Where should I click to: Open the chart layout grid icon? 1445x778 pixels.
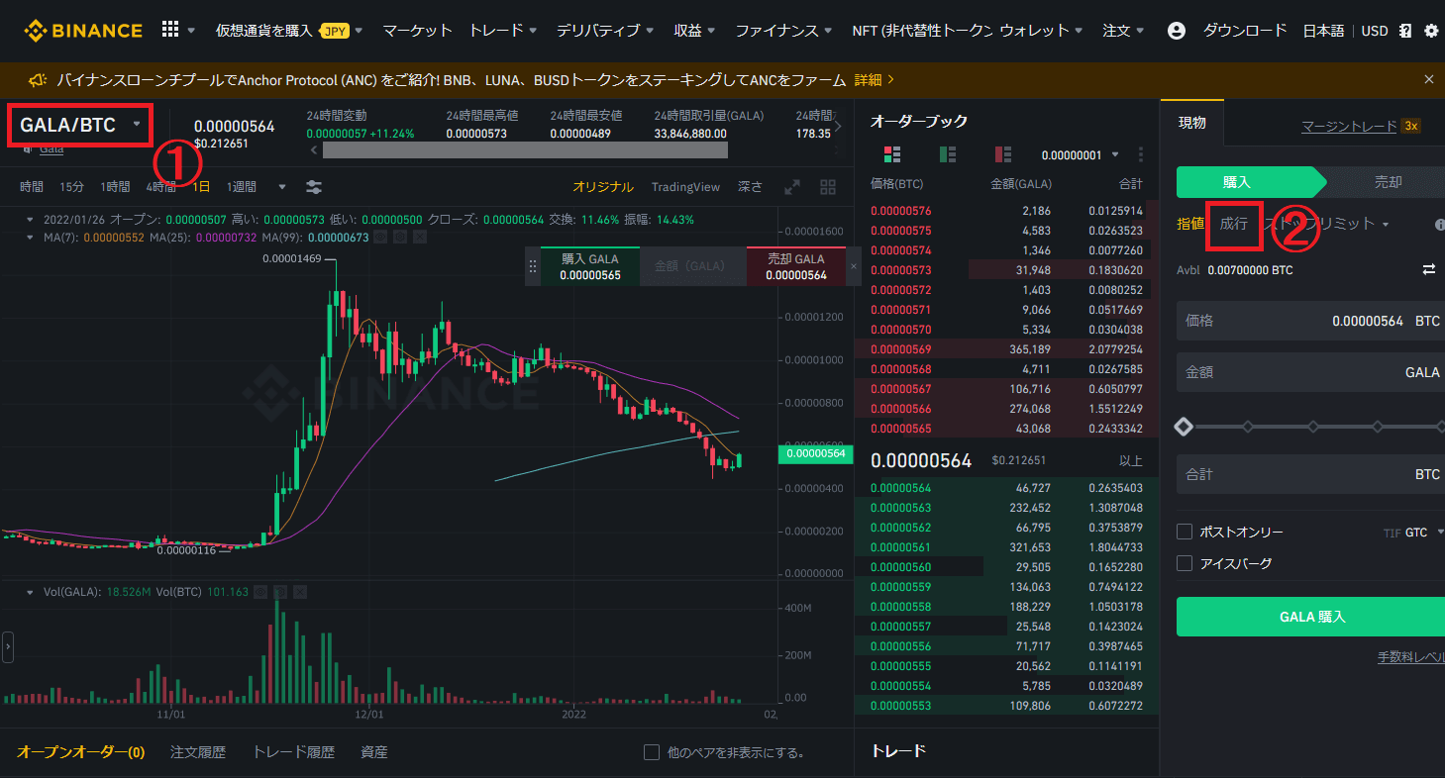(828, 187)
